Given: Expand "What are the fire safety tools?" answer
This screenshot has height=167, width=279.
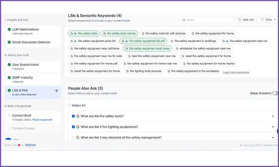Looking at the screenshot, I should point(273,116).
